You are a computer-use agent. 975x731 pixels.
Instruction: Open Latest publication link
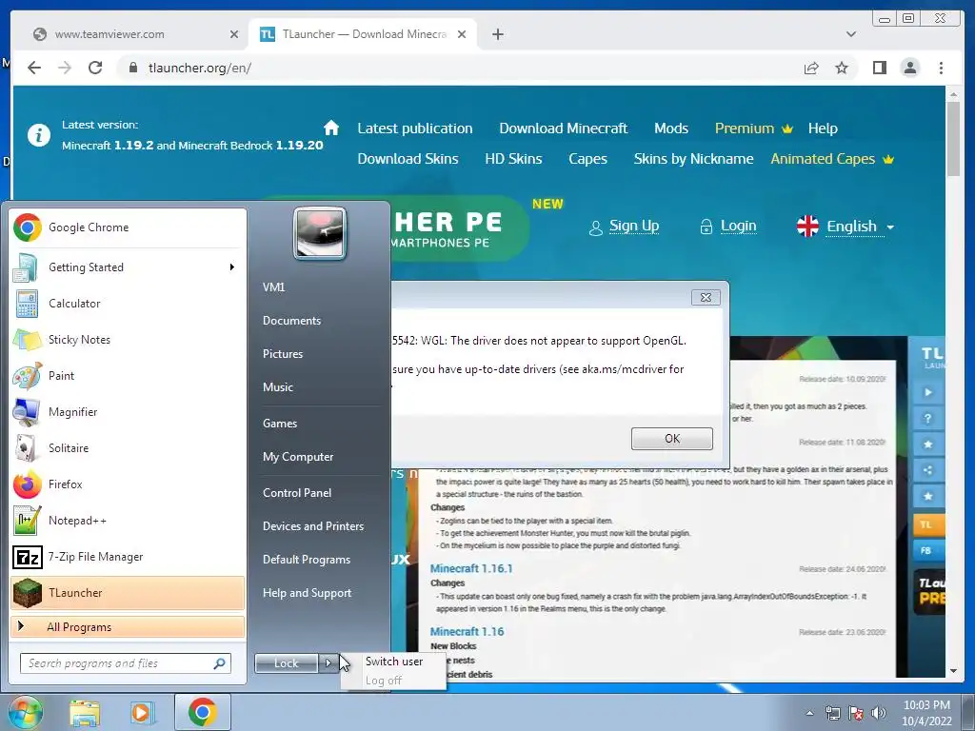[415, 128]
